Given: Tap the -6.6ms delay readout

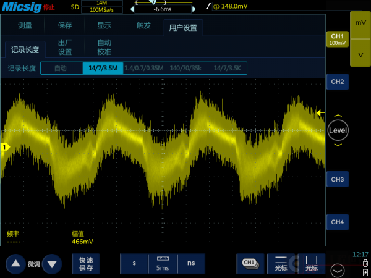Looking at the screenshot, I should pos(163,9).
